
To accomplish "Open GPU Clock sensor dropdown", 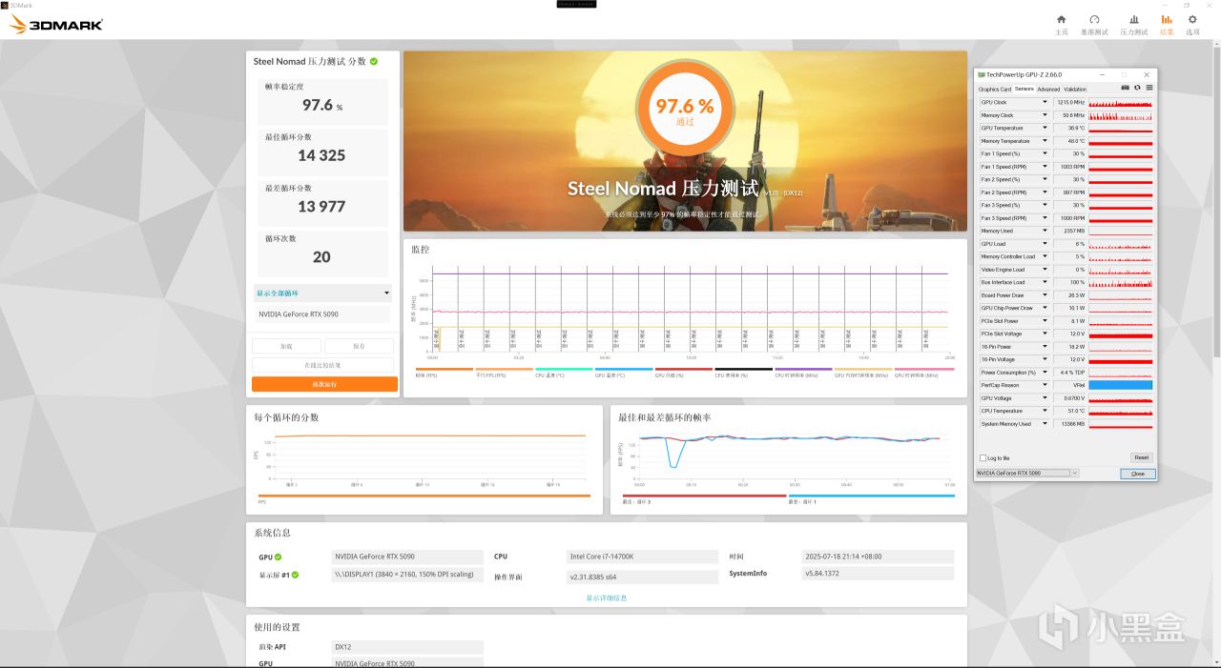I will [x=1045, y=102].
